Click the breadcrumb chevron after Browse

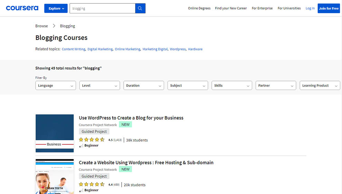point(54,26)
